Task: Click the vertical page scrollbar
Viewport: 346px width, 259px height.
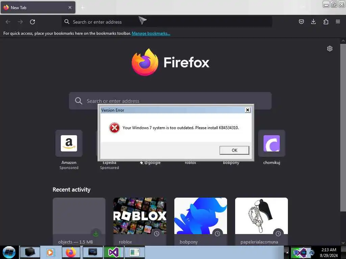Action: pyautogui.click(x=343, y=128)
